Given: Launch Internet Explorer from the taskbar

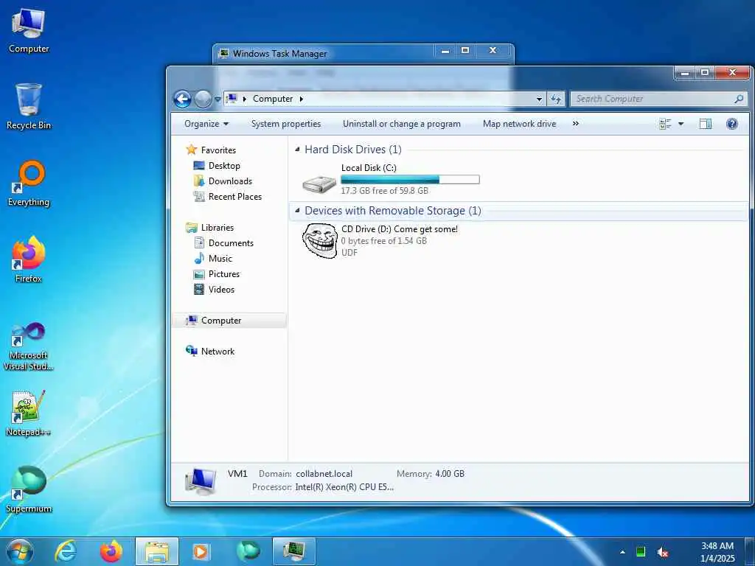Looking at the screenshot, I should click(x=65, y=551).
